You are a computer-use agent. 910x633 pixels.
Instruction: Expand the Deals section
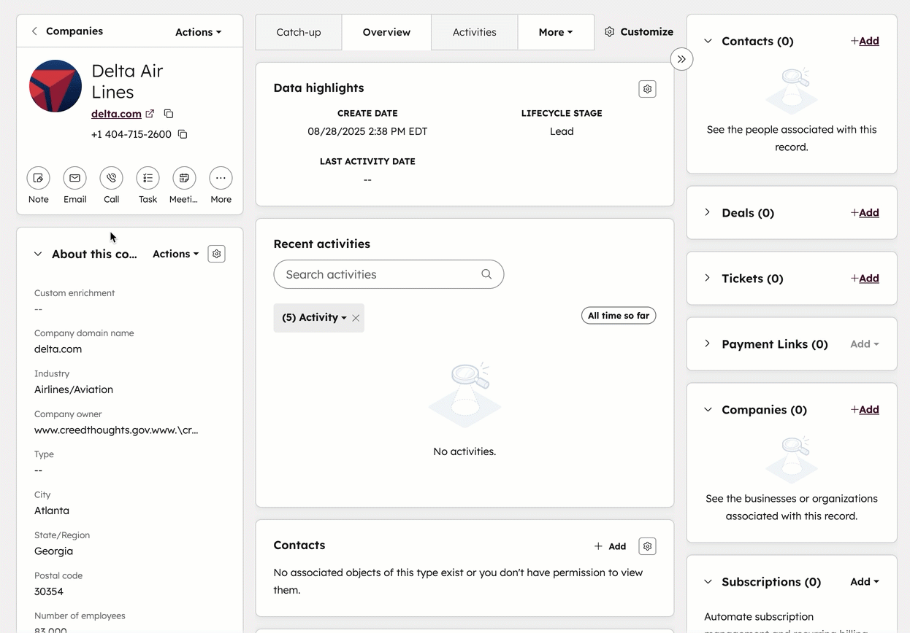point(707,212)
